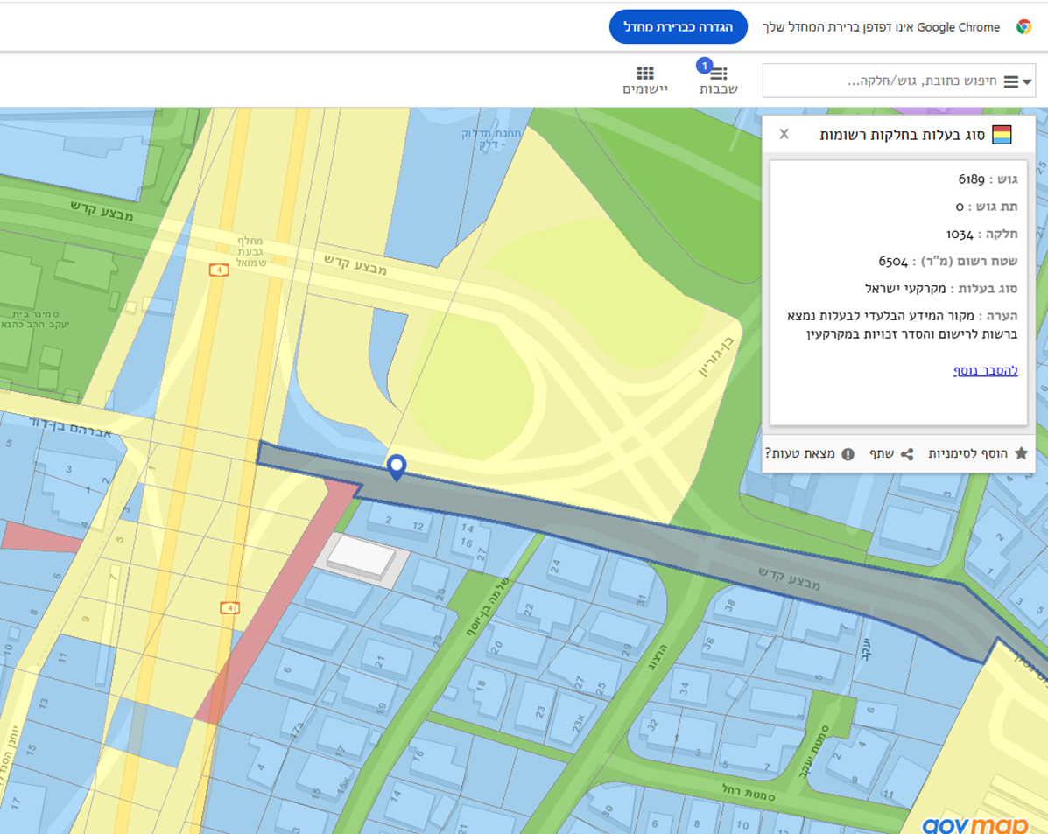Click the govmap logo
This screenshot has width=1048, height=834.
tap(974, 824)
